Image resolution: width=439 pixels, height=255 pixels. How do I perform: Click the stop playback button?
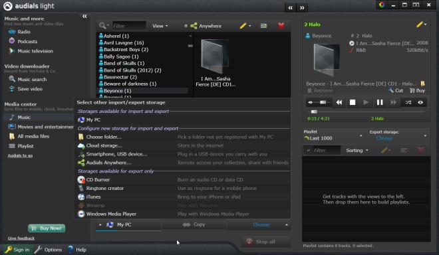(353, 102)
